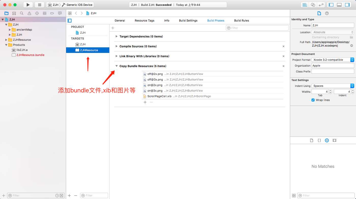
Task: Add new file at navigator bottom
Action: [4, 195]
